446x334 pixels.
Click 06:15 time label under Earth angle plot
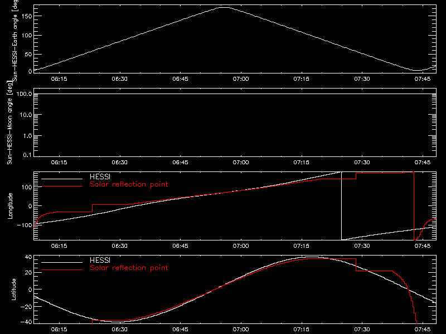[x=59, y=79]
